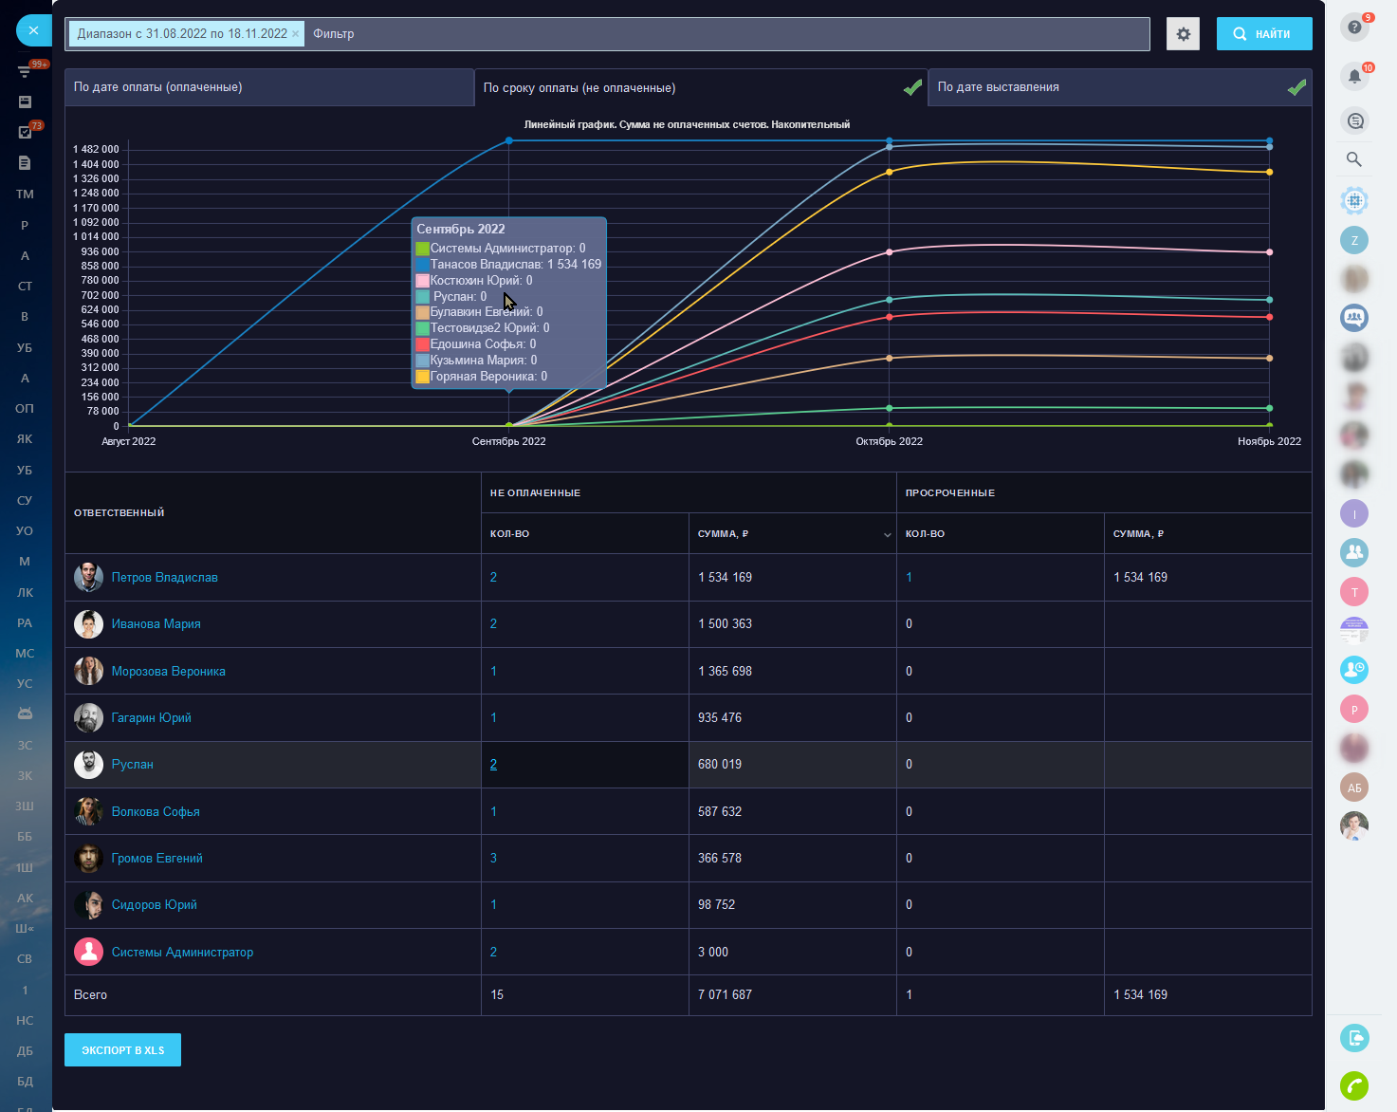Toggle checkmark on 'По сроку оплаты' tab
The image size is (1397, 1112).
912,88
